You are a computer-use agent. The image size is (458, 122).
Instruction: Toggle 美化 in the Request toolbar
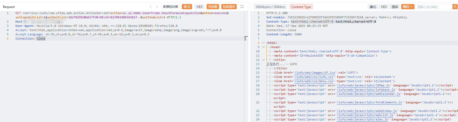coord(187,7)
